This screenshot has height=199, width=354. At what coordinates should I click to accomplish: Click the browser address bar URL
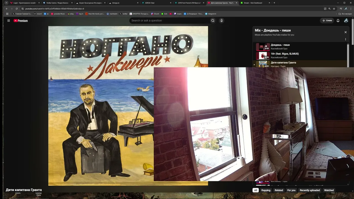pos(55,9)
